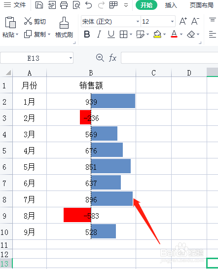Apply yellow fill color bucket
218x269 pixels.
tap(157, 34)
